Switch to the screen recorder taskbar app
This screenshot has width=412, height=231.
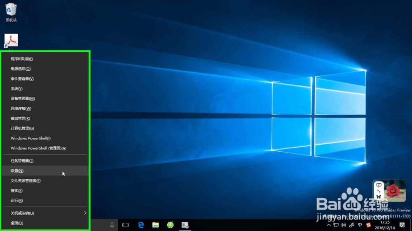click(185, 225)
